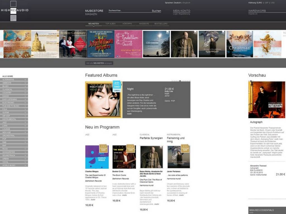The image size is (286, 214).
Task: Open the Christmas! Weihnachten album cover
Action: (240, 44)
